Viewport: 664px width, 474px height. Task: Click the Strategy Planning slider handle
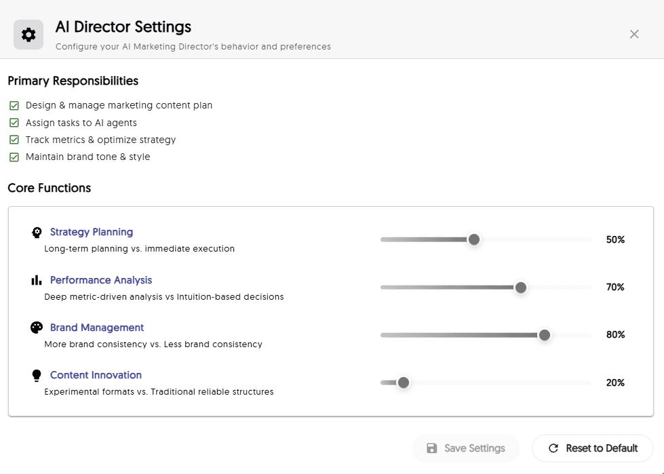474,239
